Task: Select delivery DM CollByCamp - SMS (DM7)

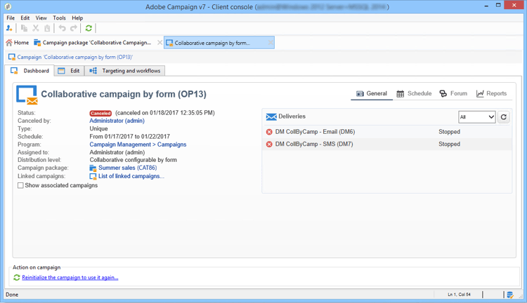Action: 314,144
